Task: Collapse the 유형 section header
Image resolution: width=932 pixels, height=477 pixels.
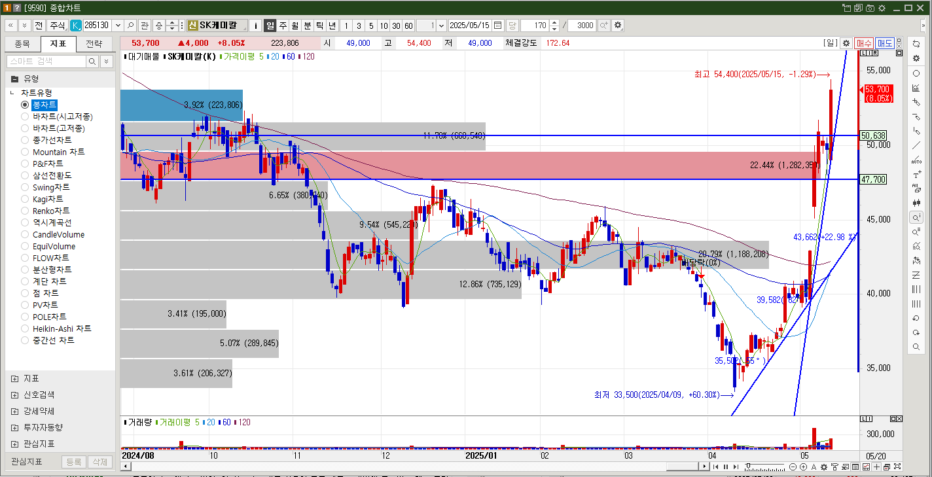Action: tap(60, 78)
